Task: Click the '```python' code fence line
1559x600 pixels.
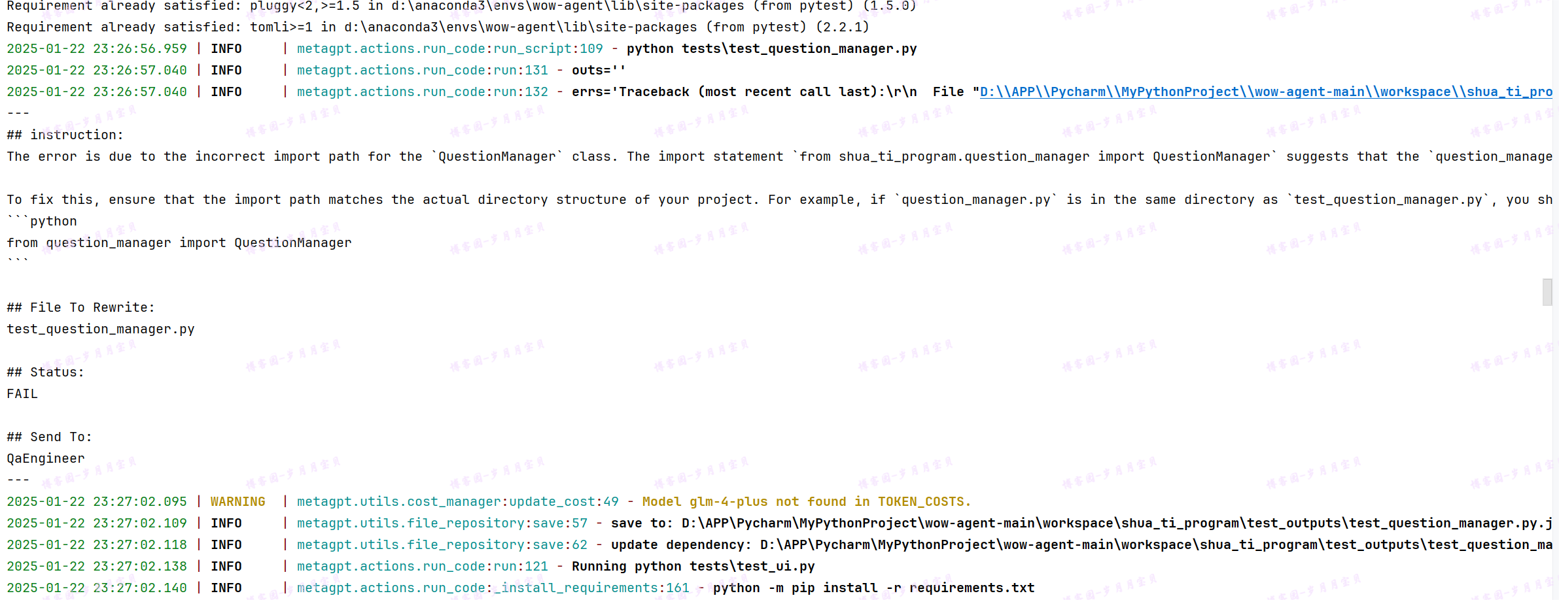Action: pyautogui.click(x=42, y=222)
